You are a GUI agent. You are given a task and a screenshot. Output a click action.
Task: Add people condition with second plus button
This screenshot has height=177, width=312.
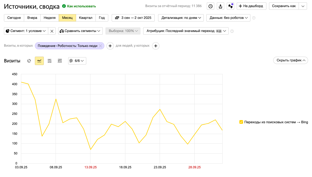pyautogui.click(x=156, y=46)
